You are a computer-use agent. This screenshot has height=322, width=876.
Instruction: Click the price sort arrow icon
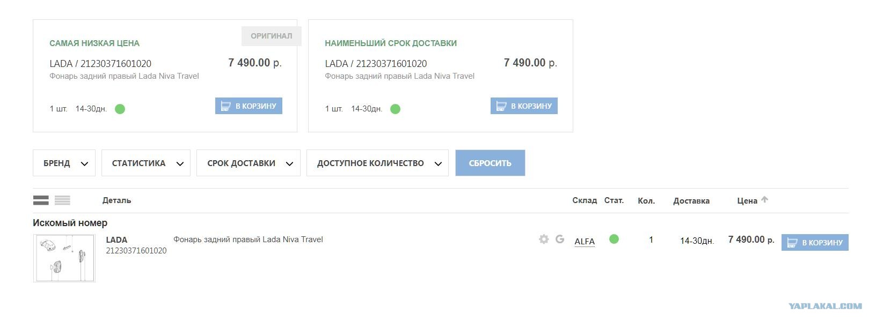765,199
